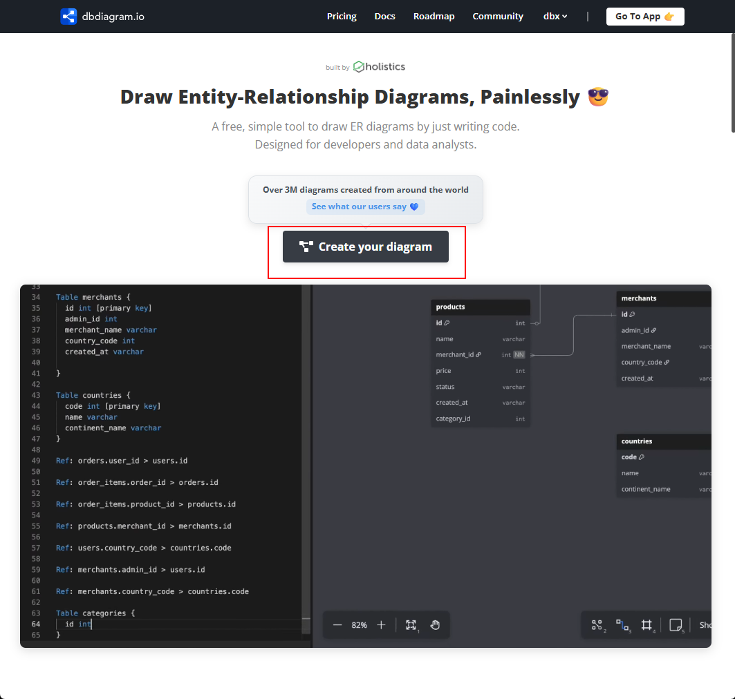Click code line 'Table countries {'
The height and width of the screenshot is (699, 735).
[x=93, y=395]
